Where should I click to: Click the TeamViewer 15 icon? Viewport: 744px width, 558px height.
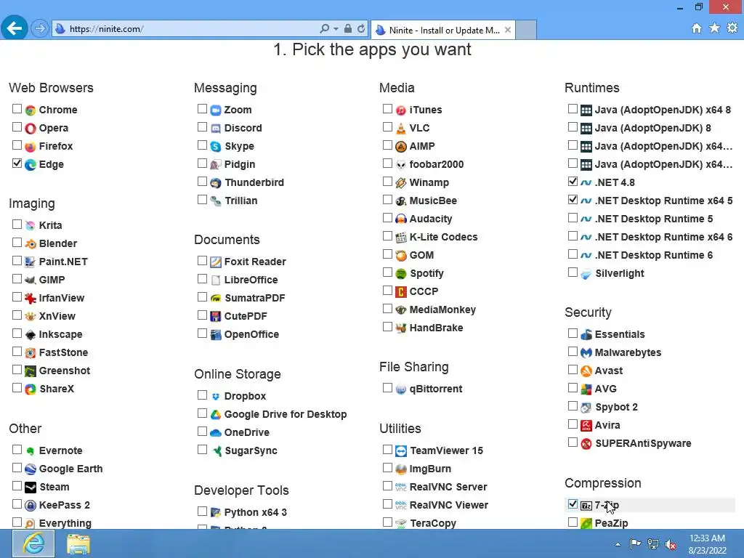(x=401, y=450)
